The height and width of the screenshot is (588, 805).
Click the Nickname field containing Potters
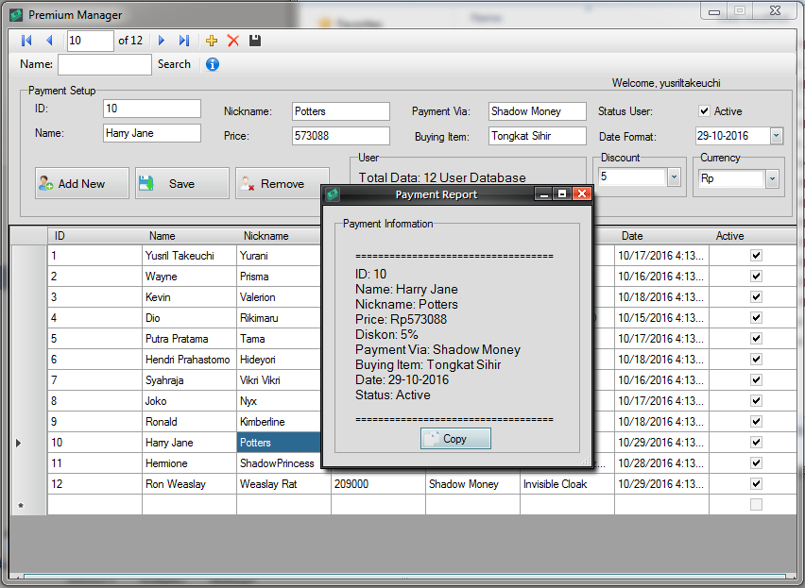coord(341,111)
